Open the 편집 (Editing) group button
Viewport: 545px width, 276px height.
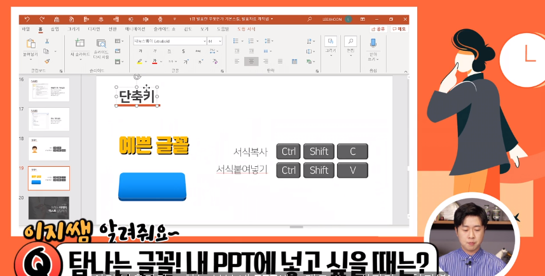click(x=350, y=46)
